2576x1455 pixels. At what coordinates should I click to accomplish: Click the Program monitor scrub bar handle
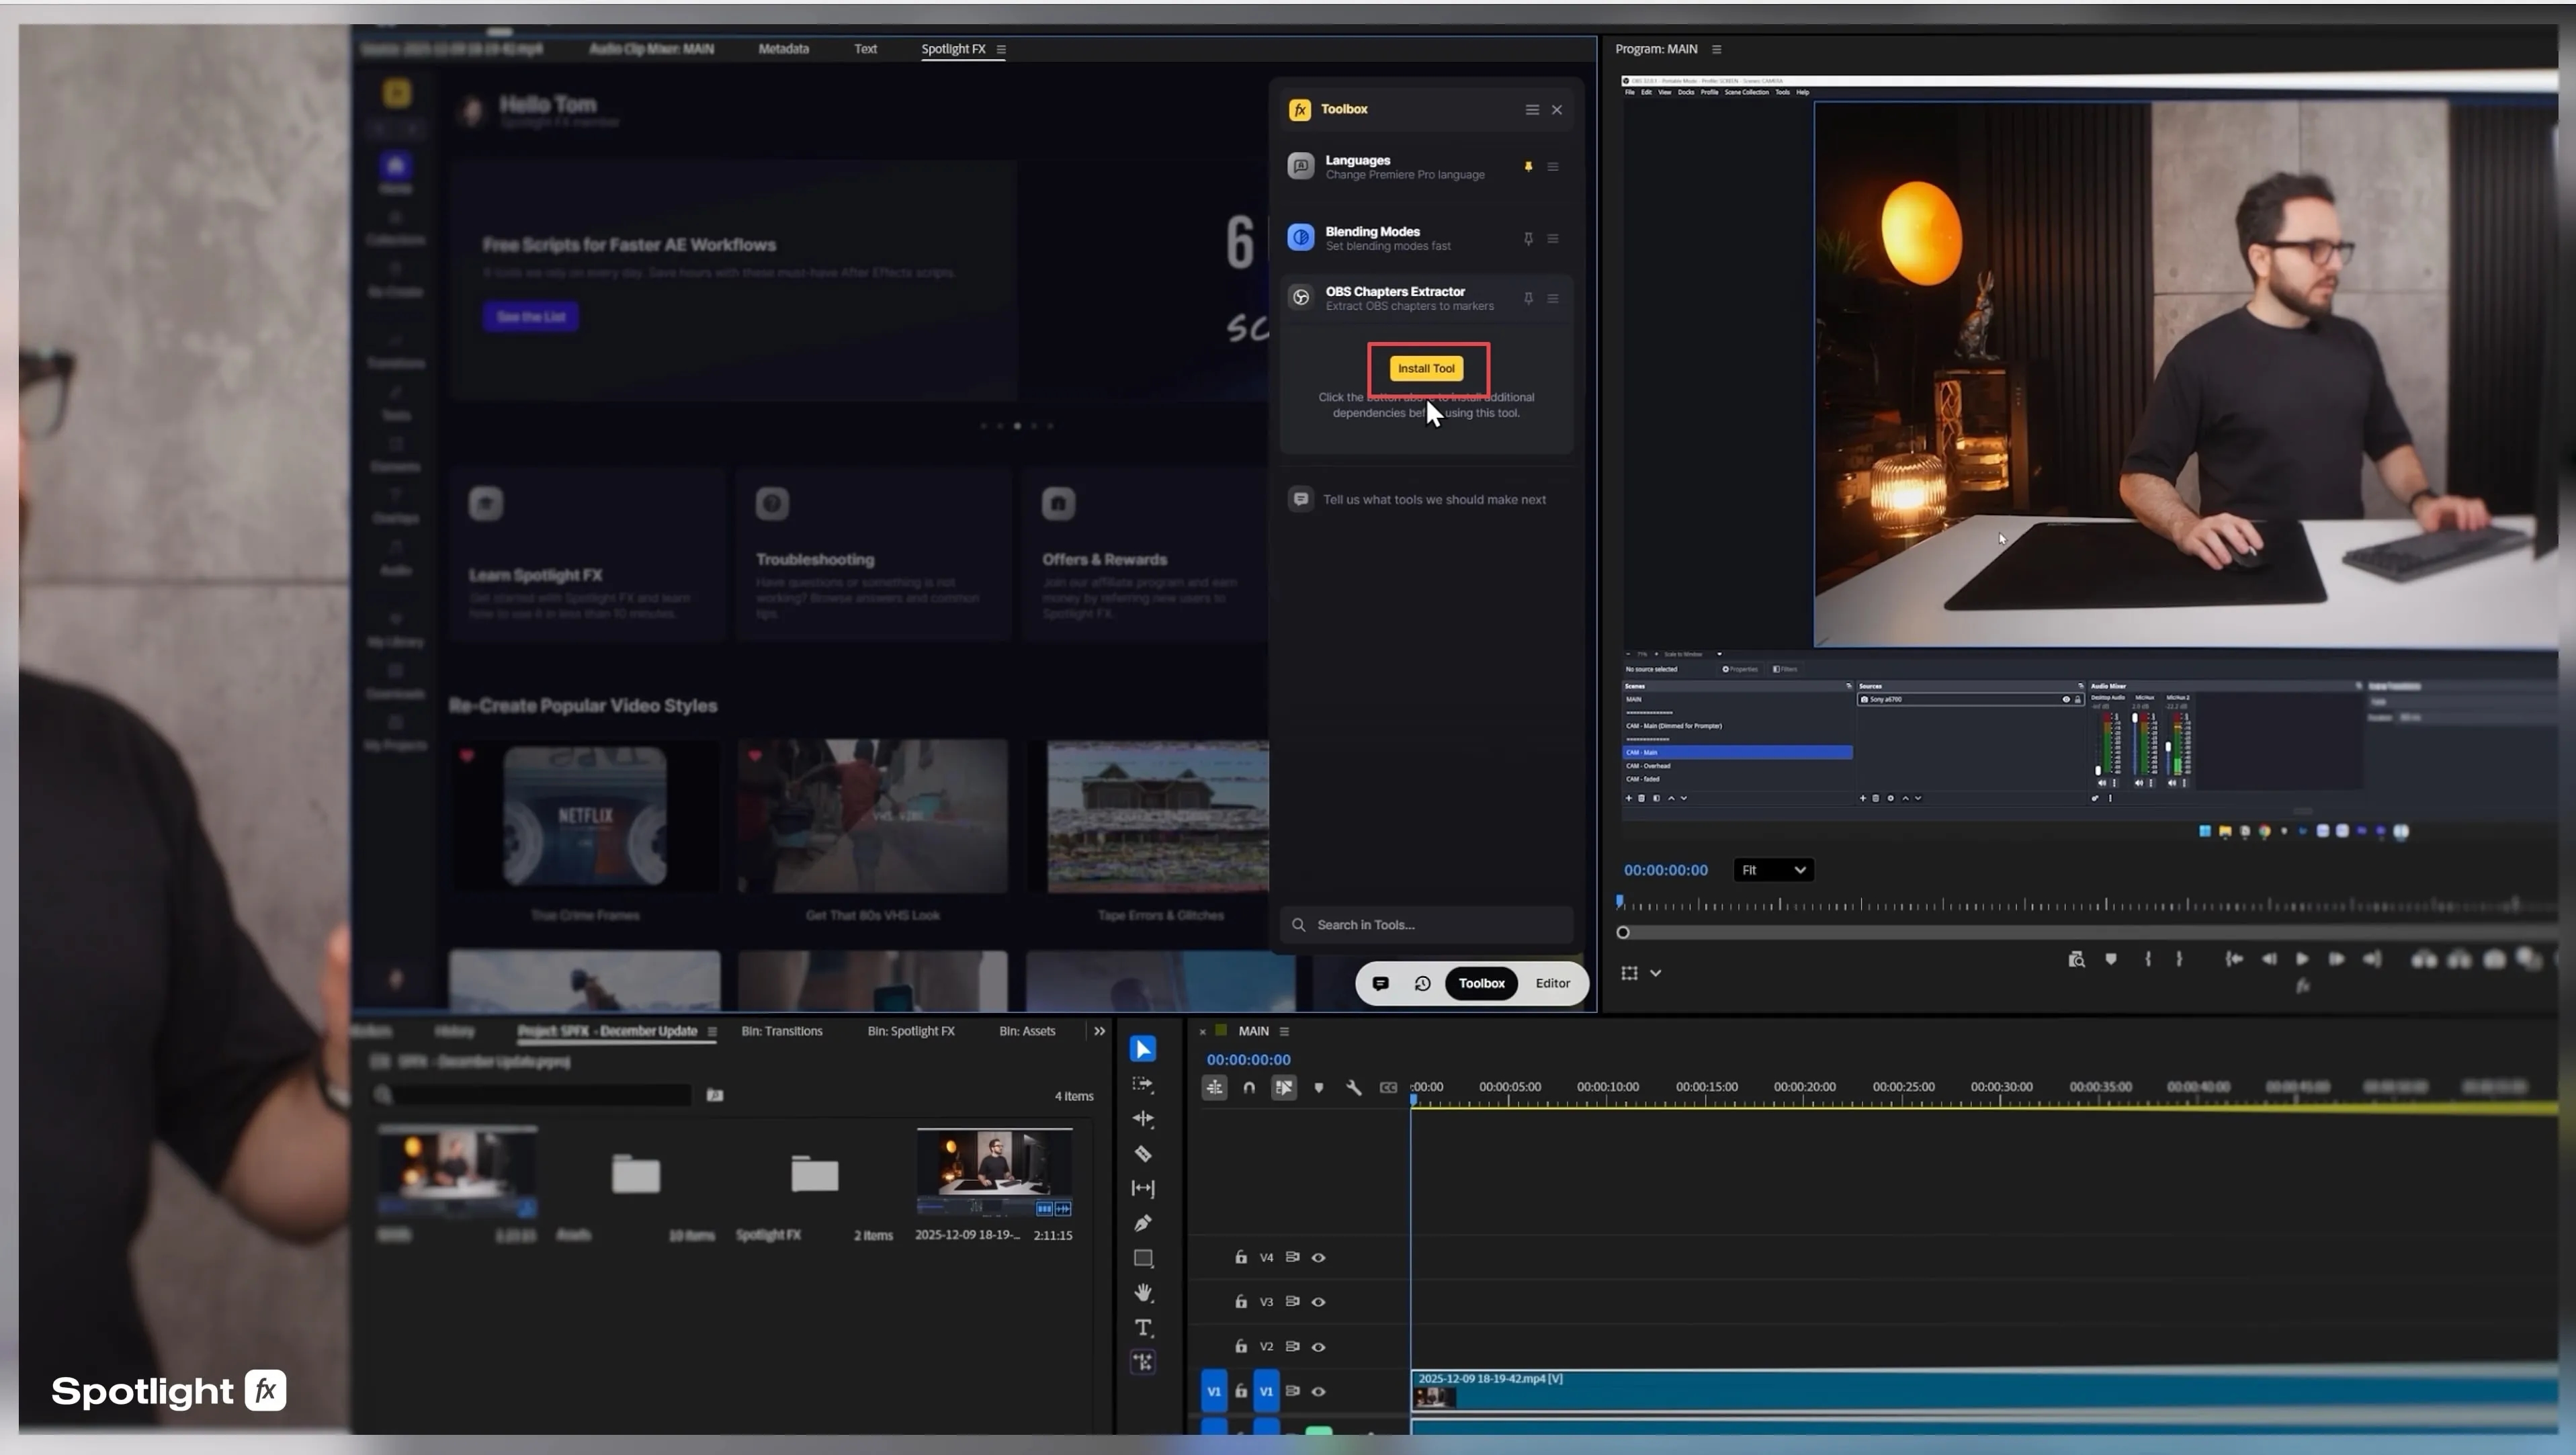click(1623, 932)
